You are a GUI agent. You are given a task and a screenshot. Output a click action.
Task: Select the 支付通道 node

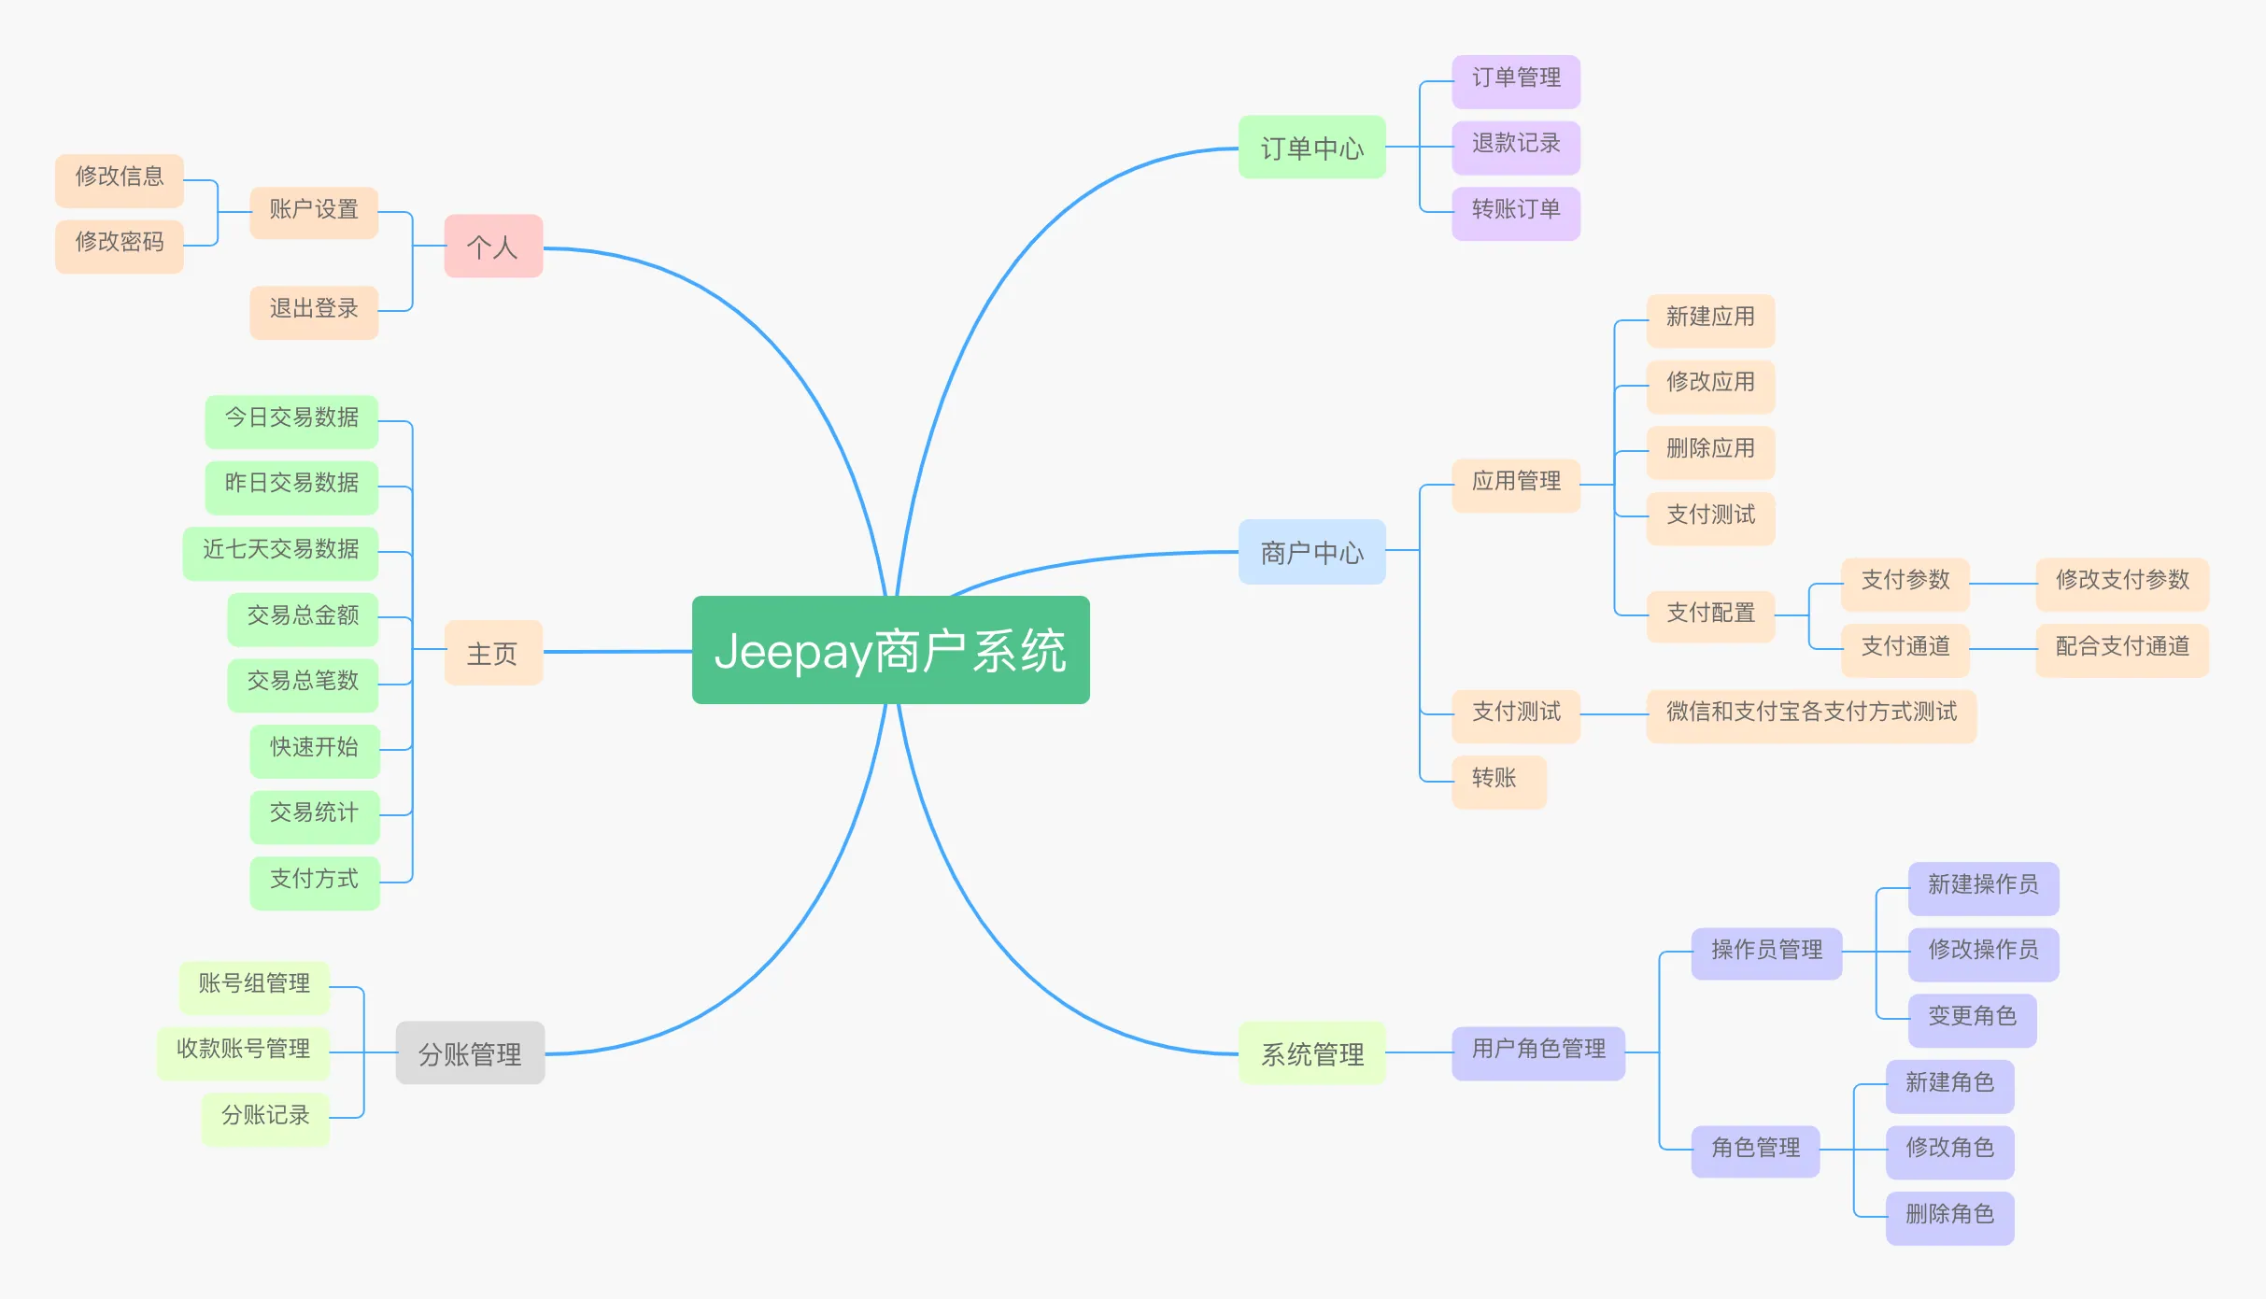click(1905, 650)
